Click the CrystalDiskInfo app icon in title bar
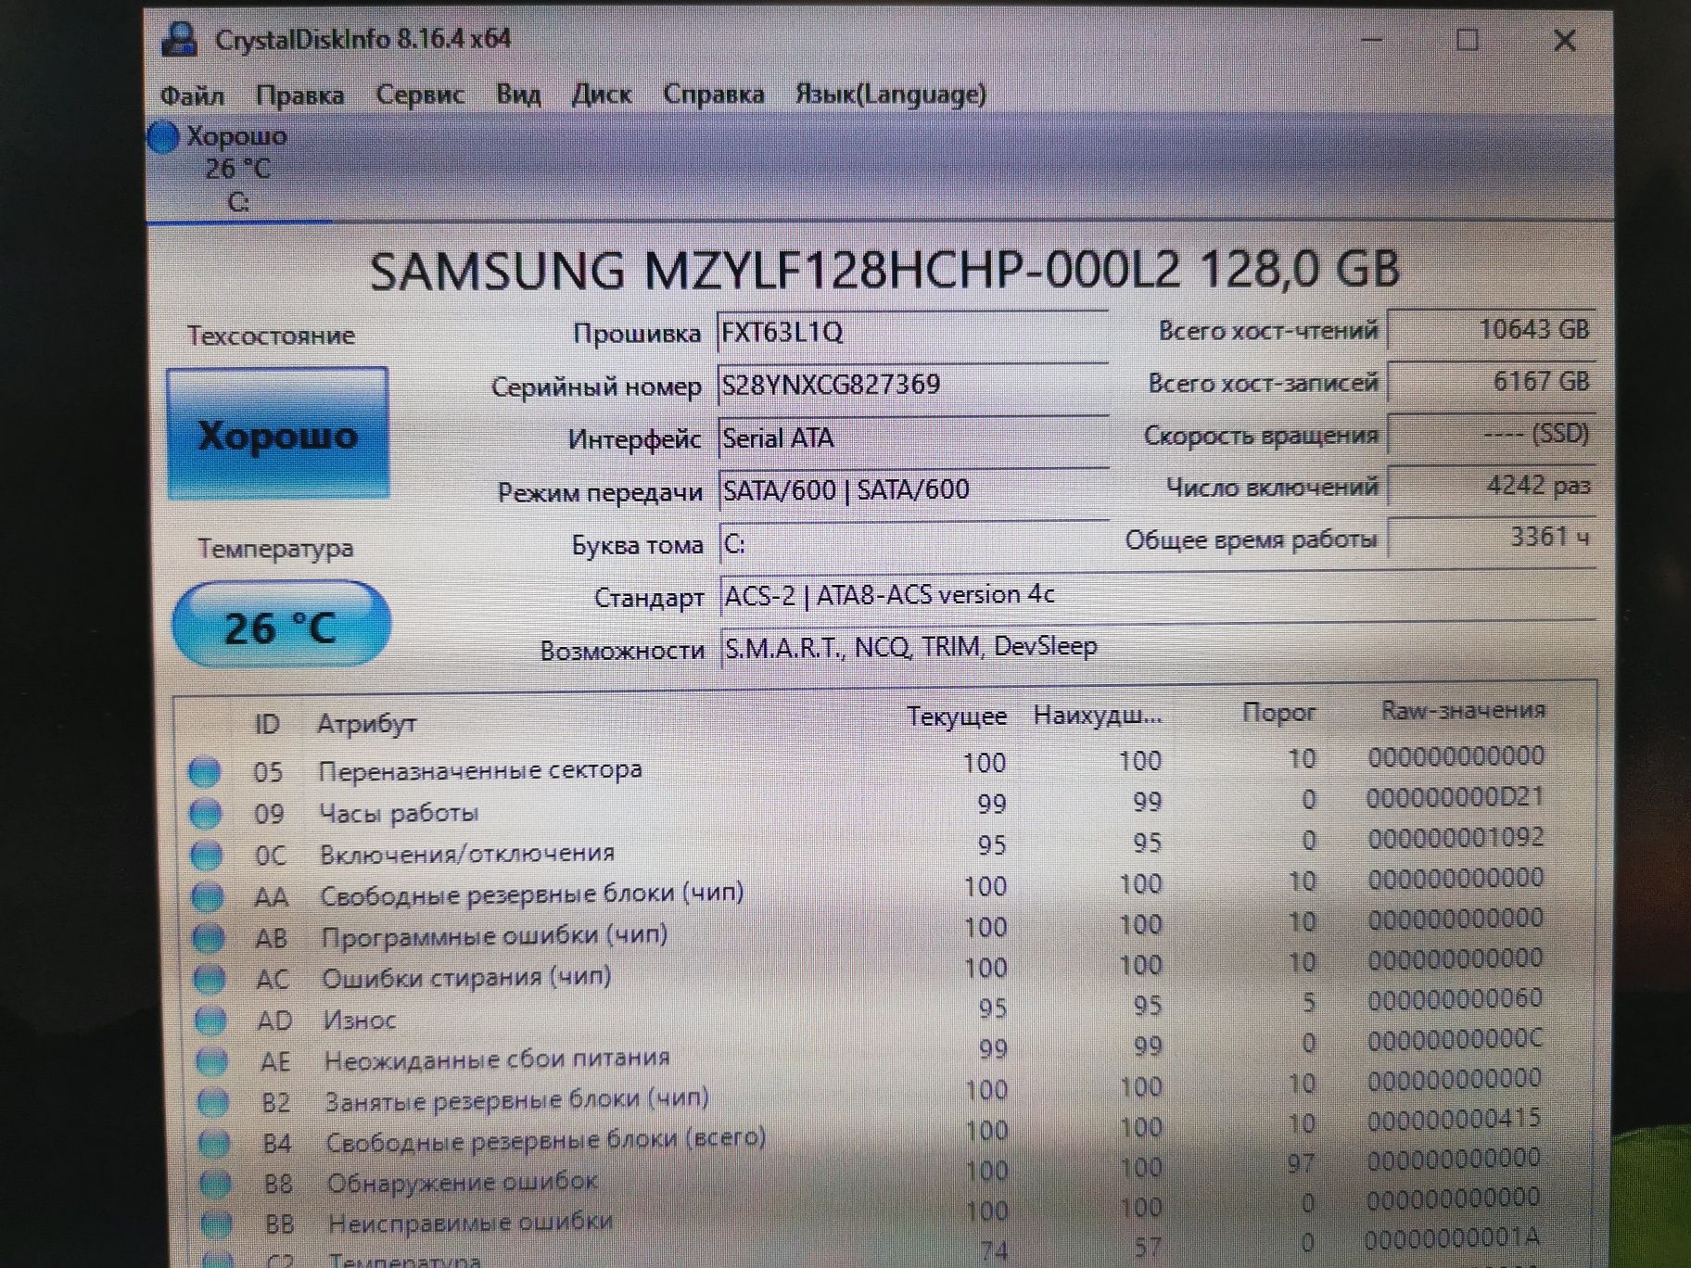 pos(180,39)
